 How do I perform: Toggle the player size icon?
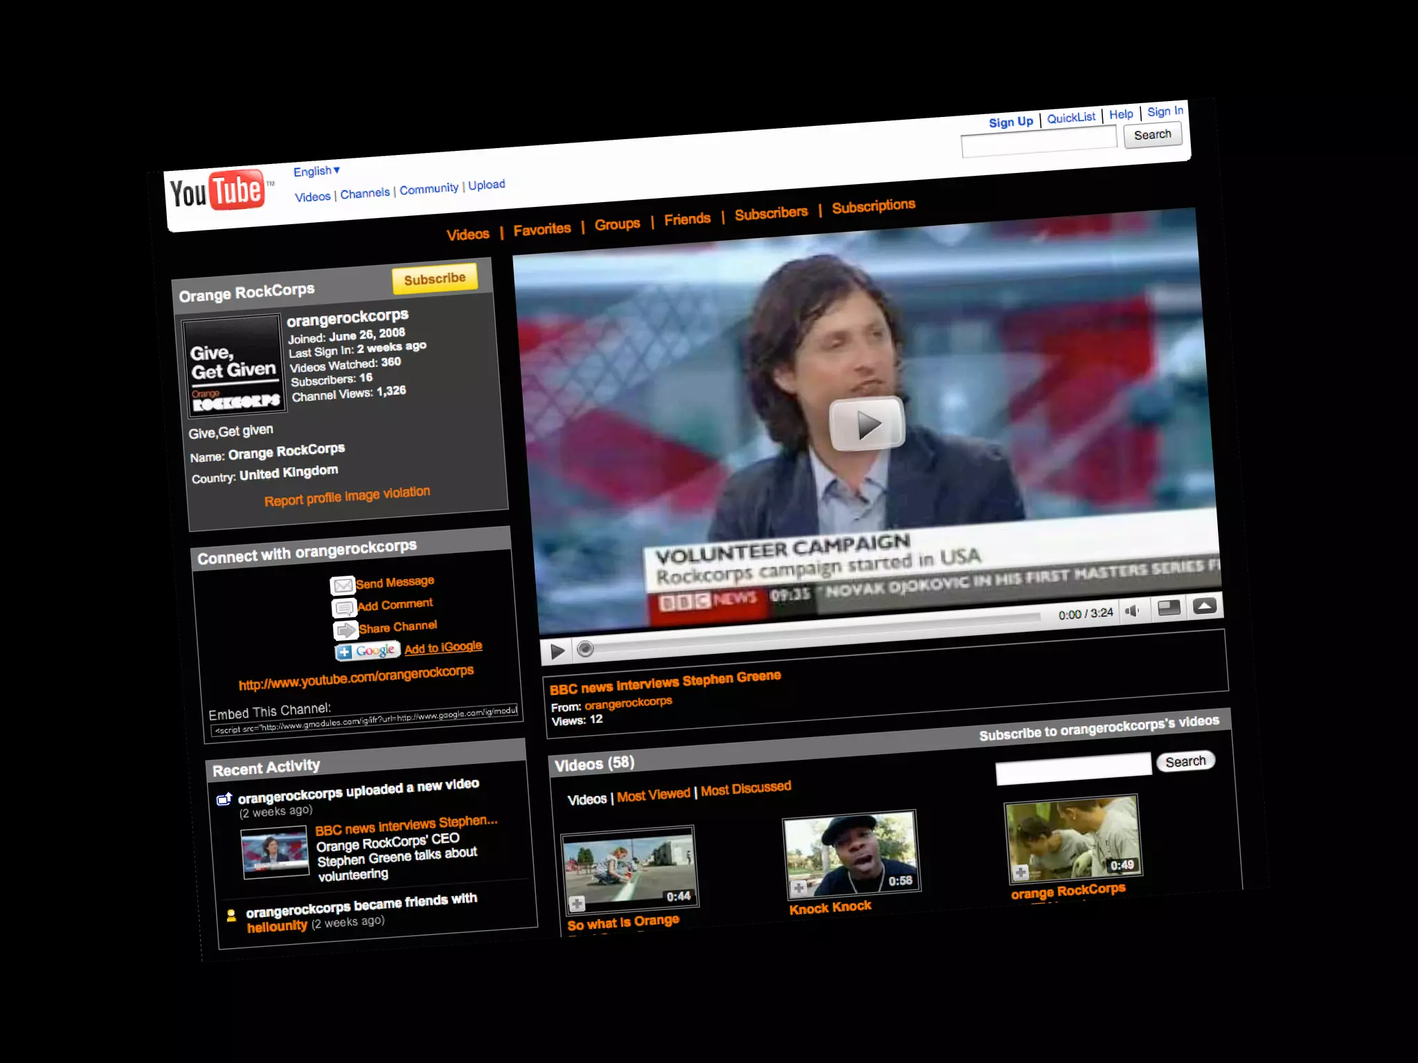pos(1169,608)
